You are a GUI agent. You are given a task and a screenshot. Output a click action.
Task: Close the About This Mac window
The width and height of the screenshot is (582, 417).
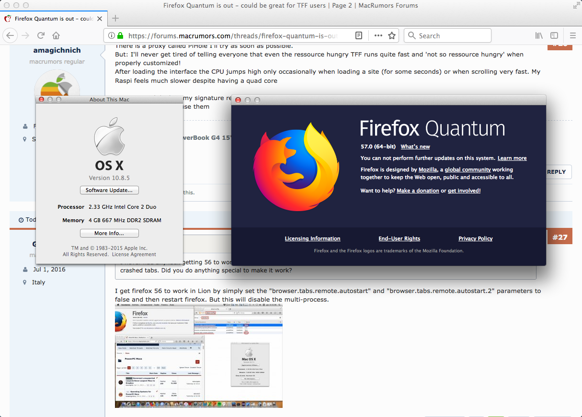(x=41, y=100)
